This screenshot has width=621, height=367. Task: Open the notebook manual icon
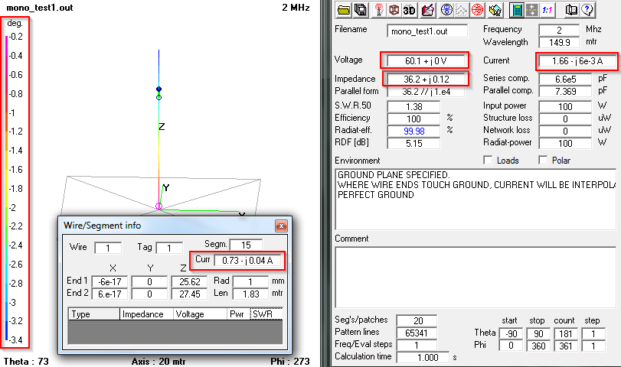[x=570, y=10]
